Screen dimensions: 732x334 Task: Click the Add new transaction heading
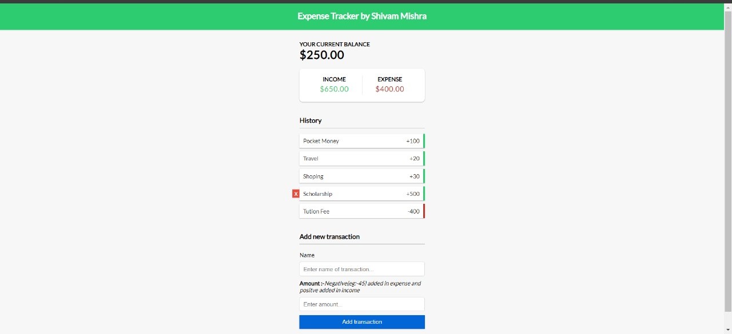click(329, 236)
